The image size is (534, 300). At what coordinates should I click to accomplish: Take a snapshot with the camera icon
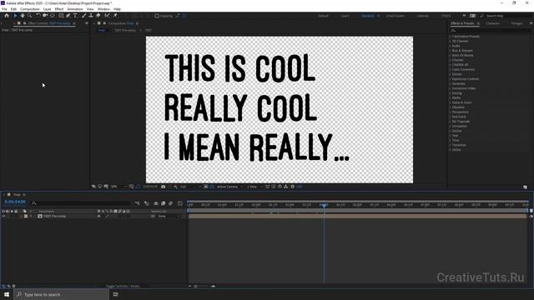[164, 187]
